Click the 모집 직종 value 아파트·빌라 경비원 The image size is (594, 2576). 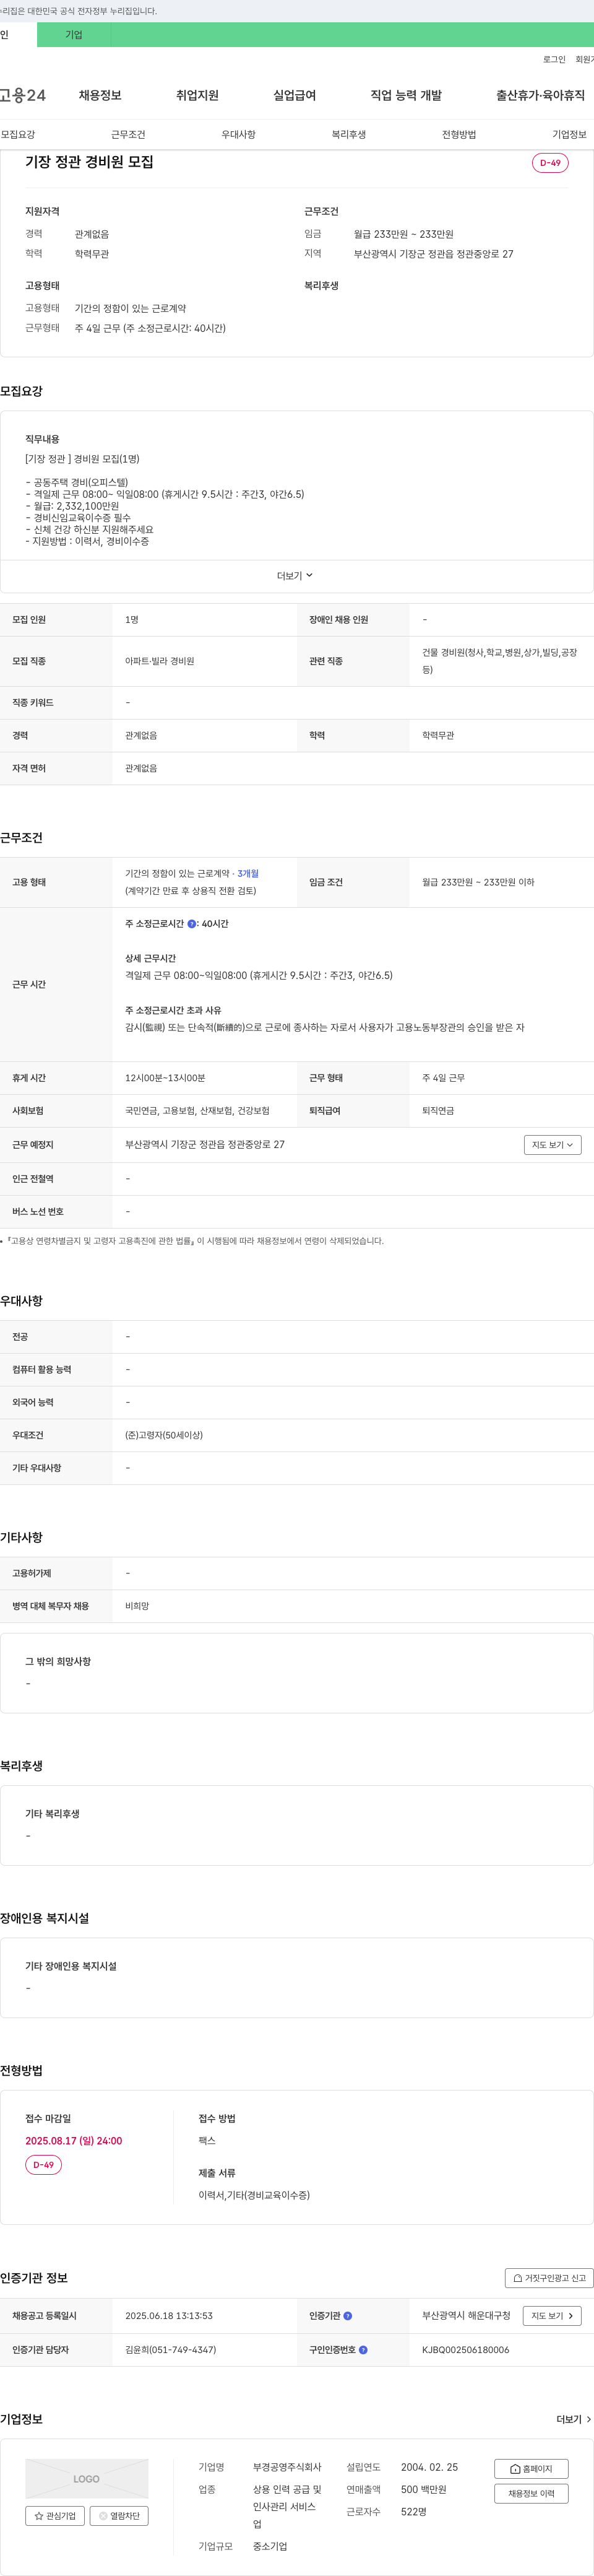coord(160,662)
